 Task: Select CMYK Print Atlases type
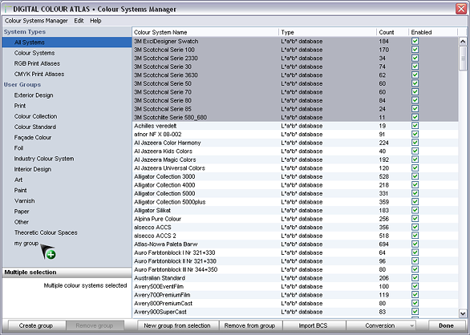39,74
